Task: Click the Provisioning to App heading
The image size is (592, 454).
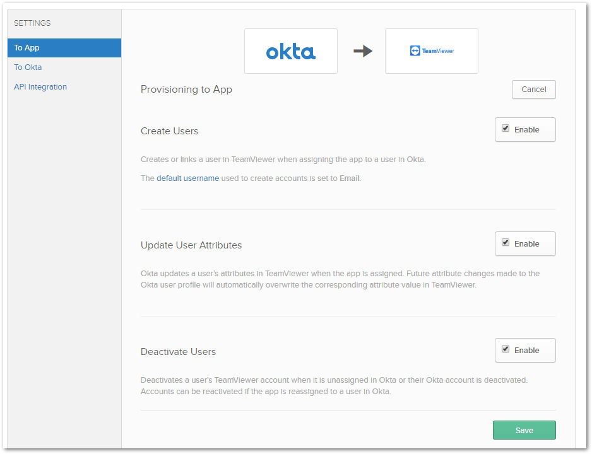Action: pyautogui.click(x=186, y=90)
